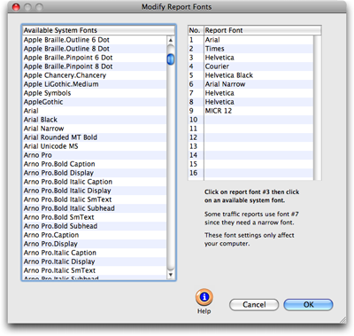Select empty report font row 14
354x336 pixels.
(250, 155)
